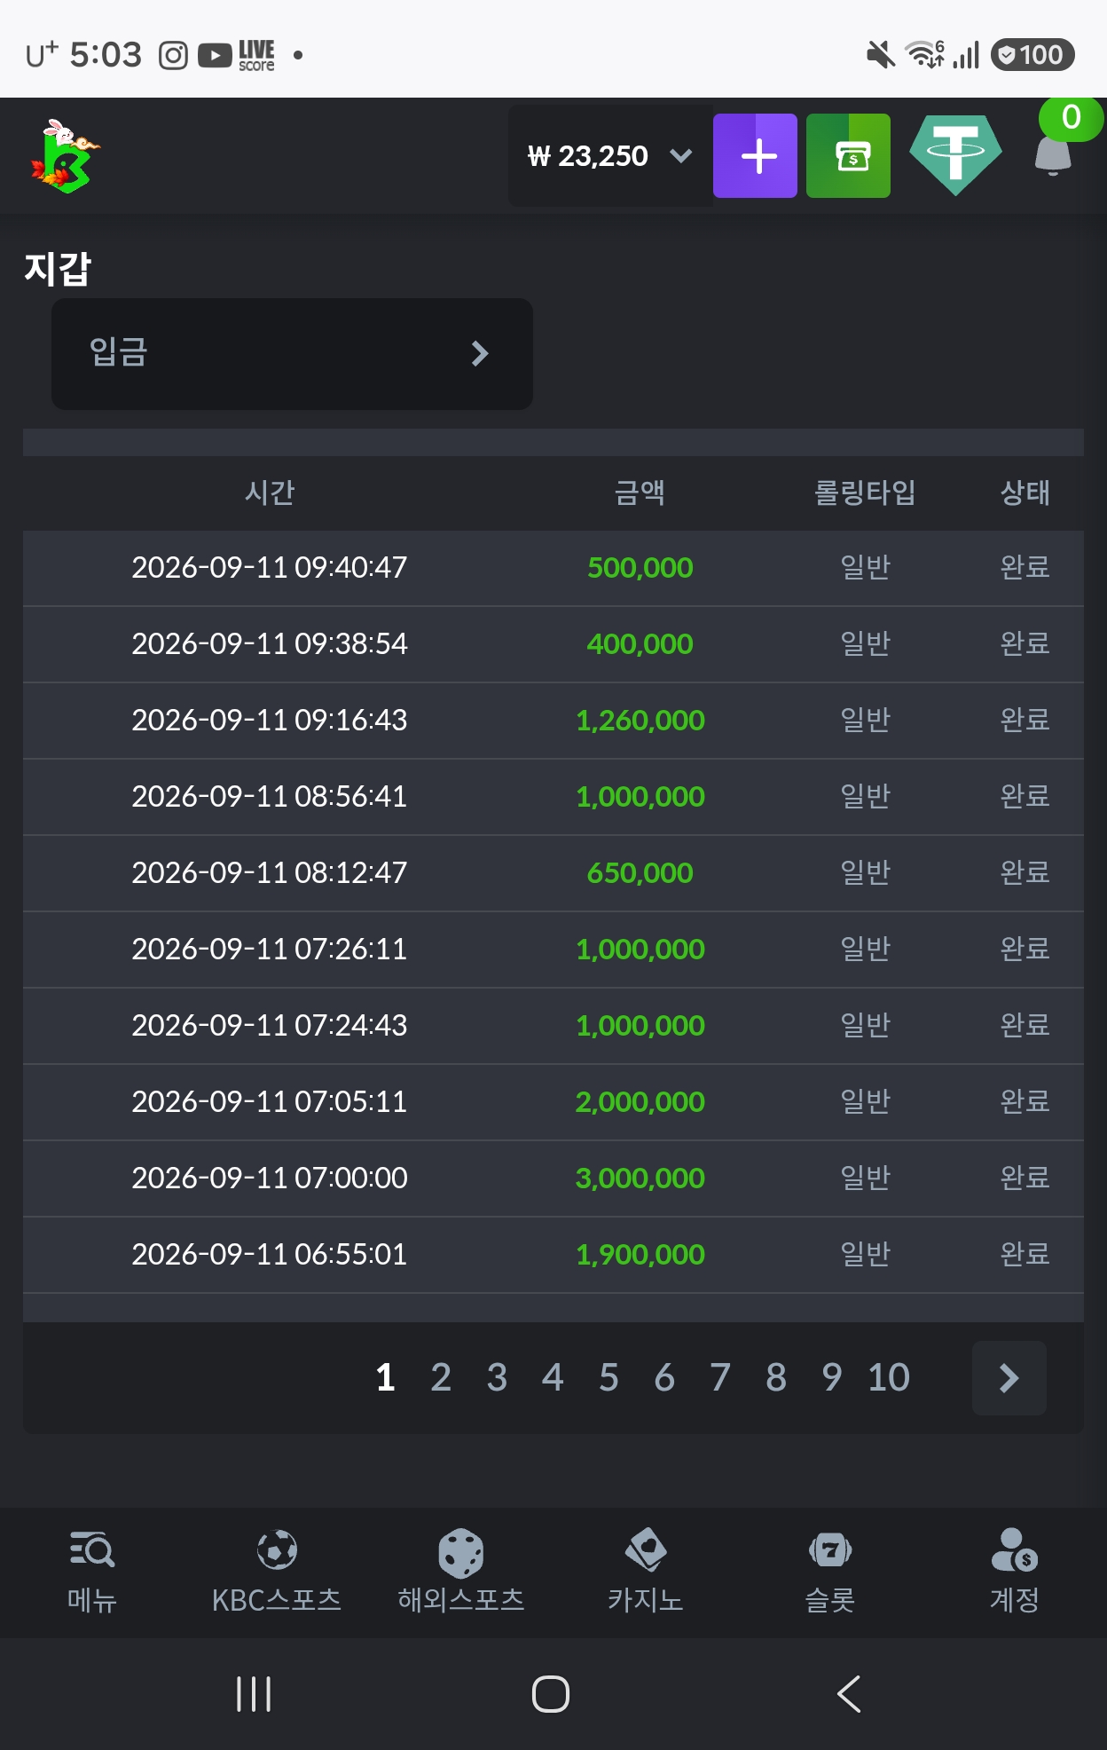Select page 2 in pagination
1107x1750 pixels.
tap(441, 1378)
